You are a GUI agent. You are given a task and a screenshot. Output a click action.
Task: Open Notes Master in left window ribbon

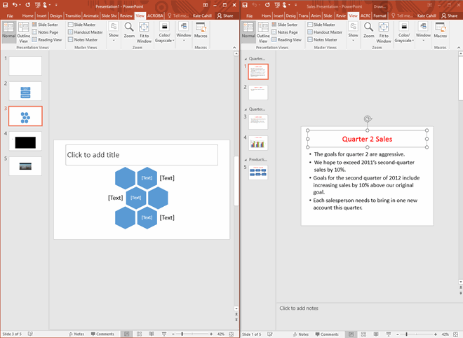coord(83,39)
